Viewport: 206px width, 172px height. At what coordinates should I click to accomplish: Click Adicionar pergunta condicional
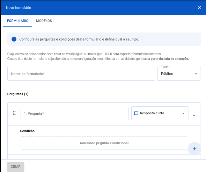(104, 143)
